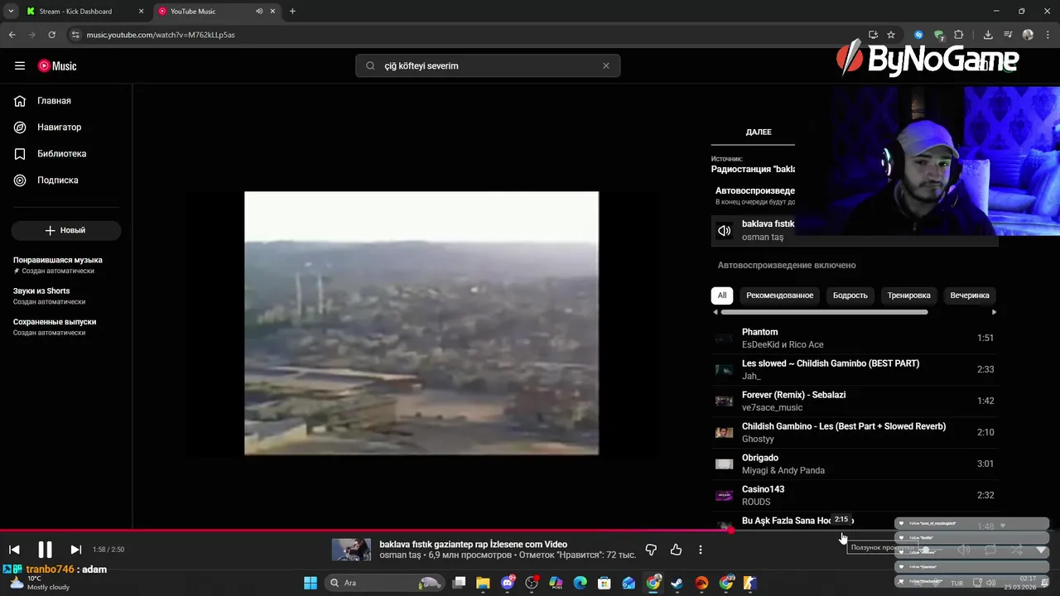Click the address bar URL
The image size is (1060, 596).
[161, 35]
